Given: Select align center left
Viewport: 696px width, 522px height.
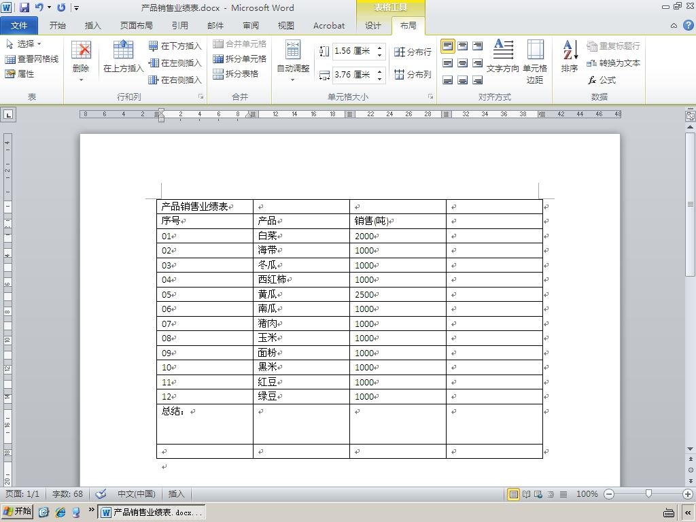Looking at the screenshot, I should pyautogui.click(x=447, y=63).
